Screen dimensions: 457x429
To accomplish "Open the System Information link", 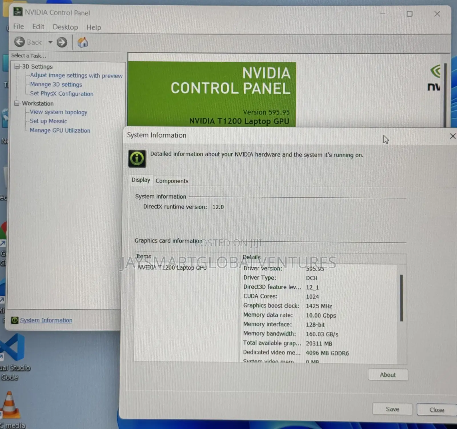I will click(x=46, y=320).
